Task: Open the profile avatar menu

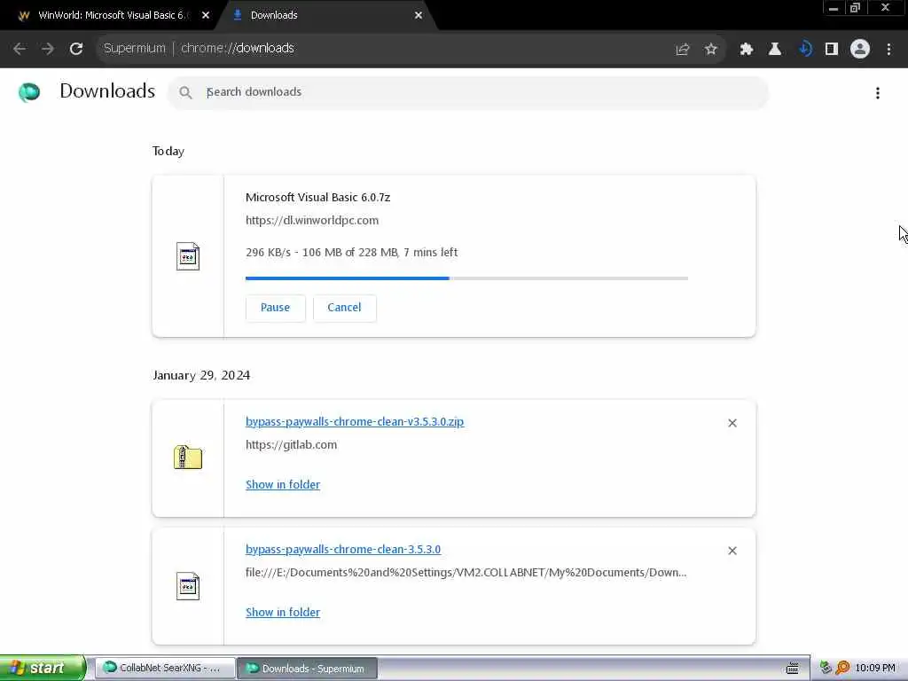Action: (x=860, y=50)
